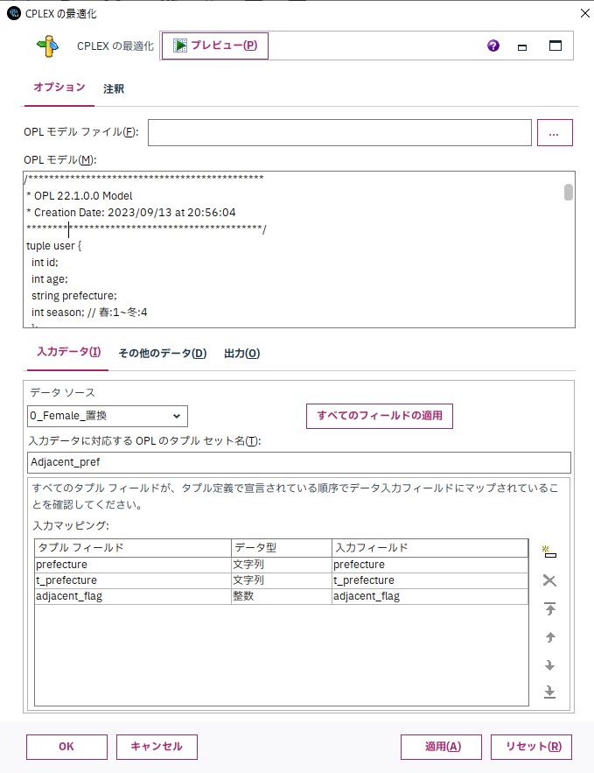Viewport: 594px width, 773px height.
Task: Click the タプル フィールド column header
Action: [x=133, y=548]
